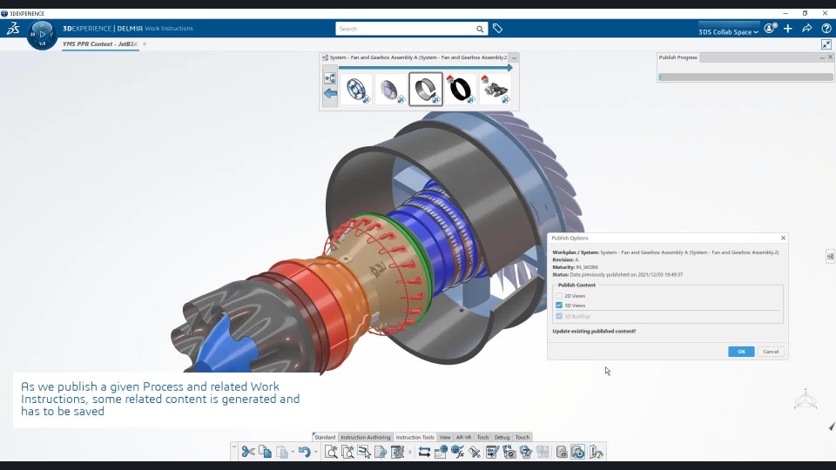
Task: Switch to the AR-VR tab
Action: click(x=463, y=437)
